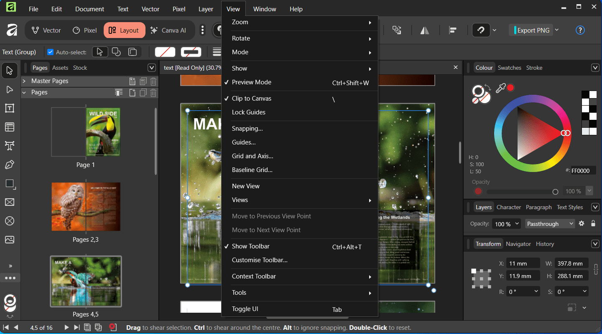Switch to the Swatches tab
This screenshot has height=334, width=602.
[509, 68]
